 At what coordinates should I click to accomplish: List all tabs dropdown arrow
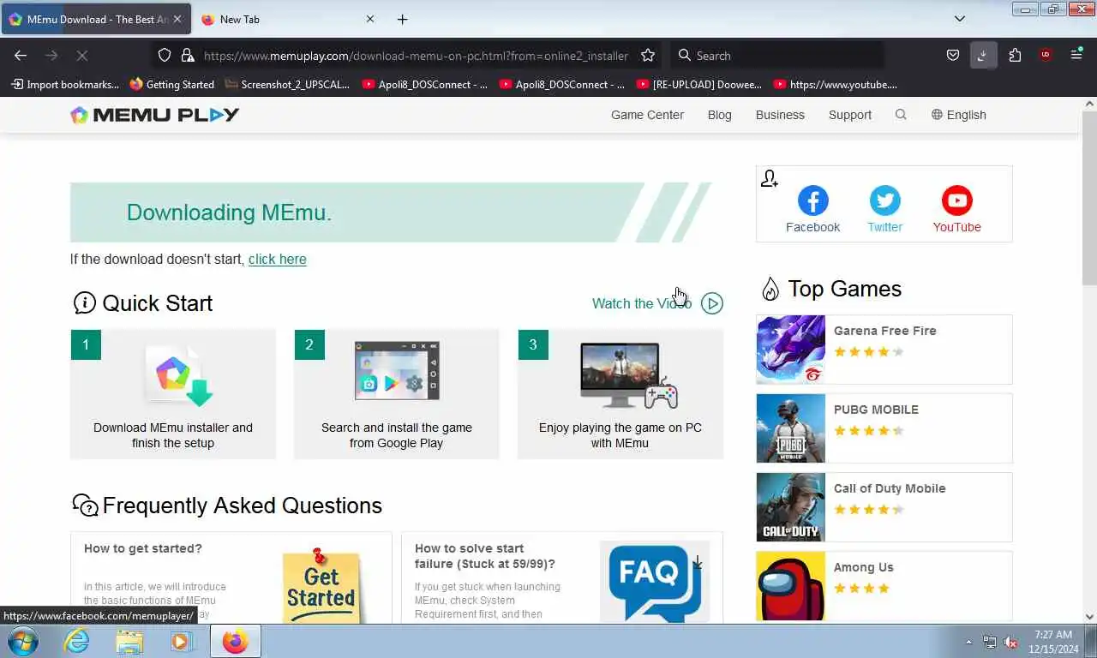tap(960, 19)
